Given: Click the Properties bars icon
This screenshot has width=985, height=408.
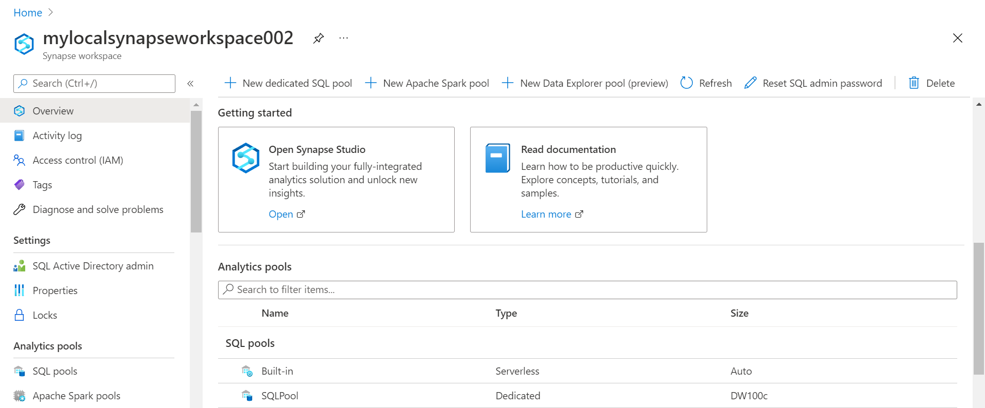Looking at the screenshot, I should tap(19, 290).
